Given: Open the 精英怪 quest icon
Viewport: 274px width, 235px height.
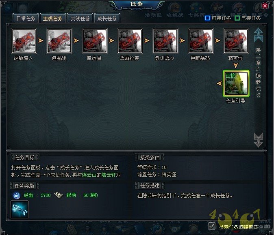Looking at the screenshot, I should (x=236, y=41).
